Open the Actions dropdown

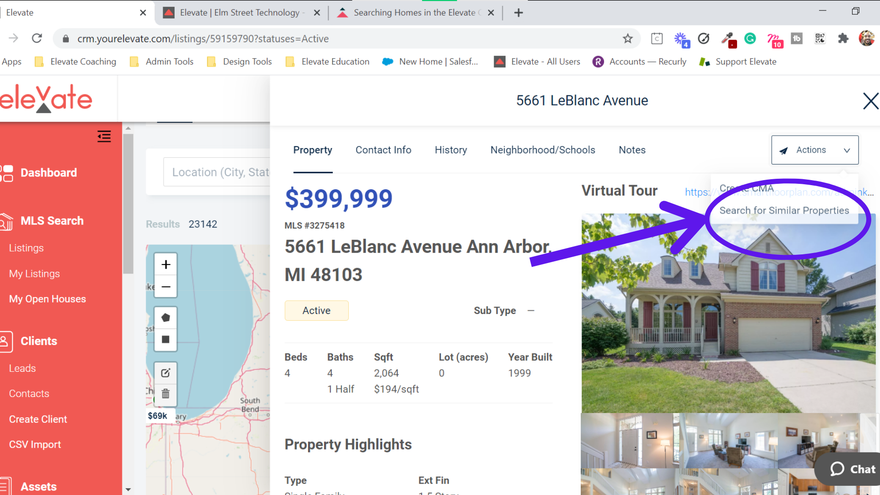814,150
